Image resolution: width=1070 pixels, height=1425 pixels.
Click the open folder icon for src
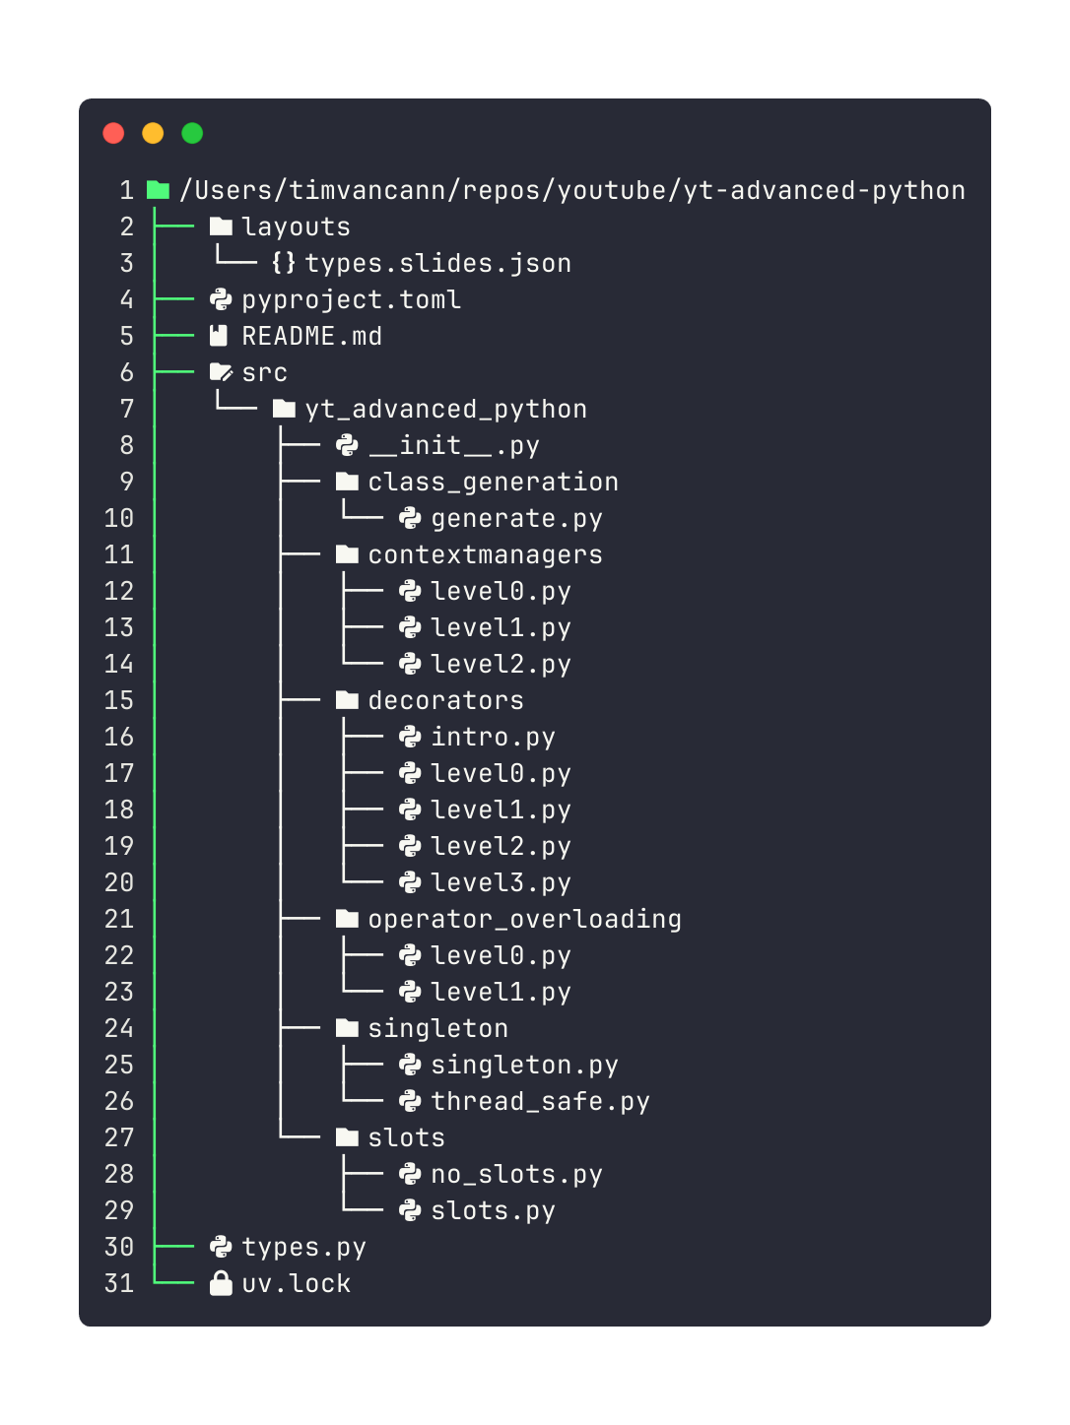221,372
